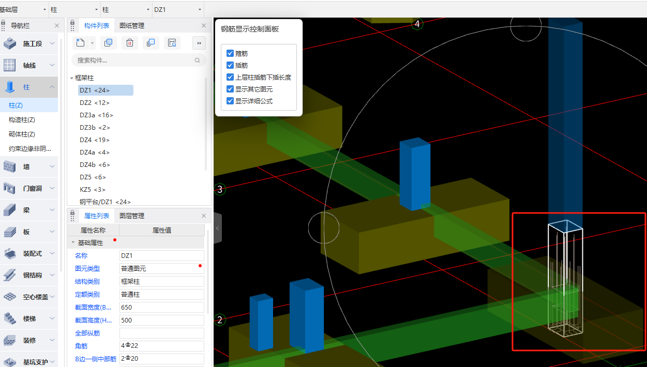Click the 轴线 grid icon
Viewport: 647px width, 367px height.
(10, 65)
